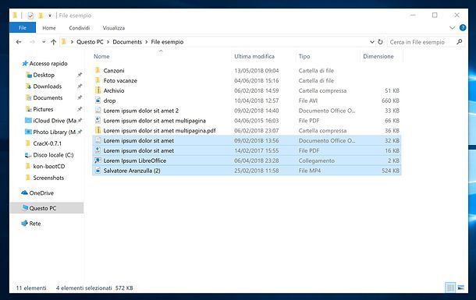
Task: Select the Lorem Ipsum LibreOffice shortcut icon
Action: [x=98, y=161]
